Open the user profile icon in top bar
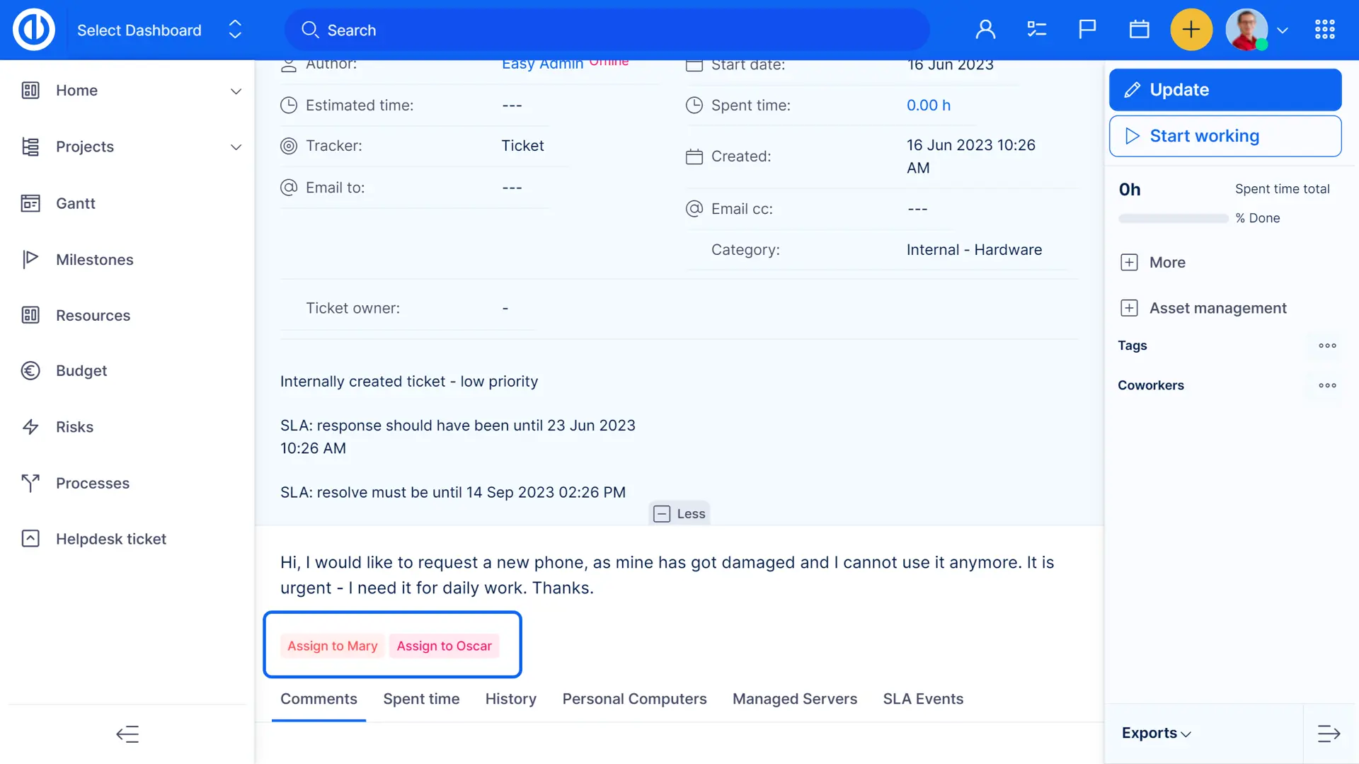Image resolution: width=1359 pixels, height=764 pixels. 985,30
